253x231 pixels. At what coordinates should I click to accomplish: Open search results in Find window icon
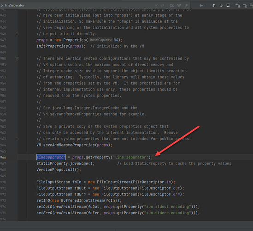pos(228,6)
